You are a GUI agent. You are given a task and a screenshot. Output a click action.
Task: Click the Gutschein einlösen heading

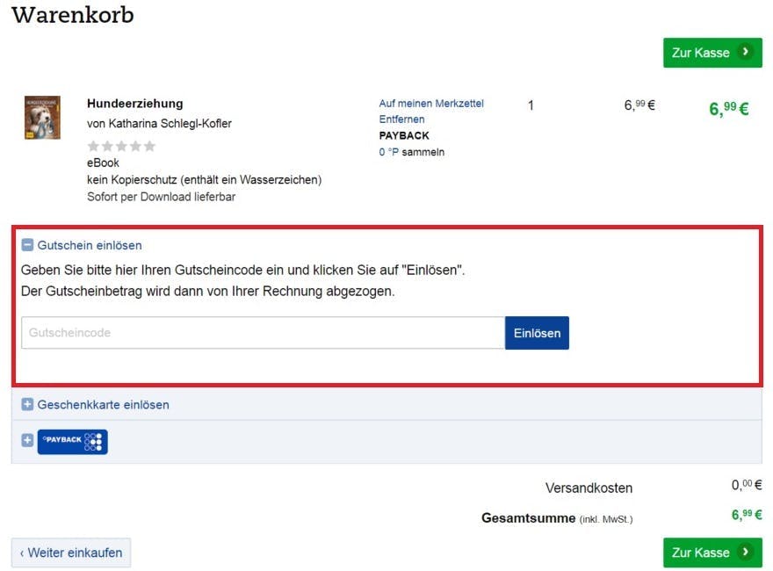(90, 245)
